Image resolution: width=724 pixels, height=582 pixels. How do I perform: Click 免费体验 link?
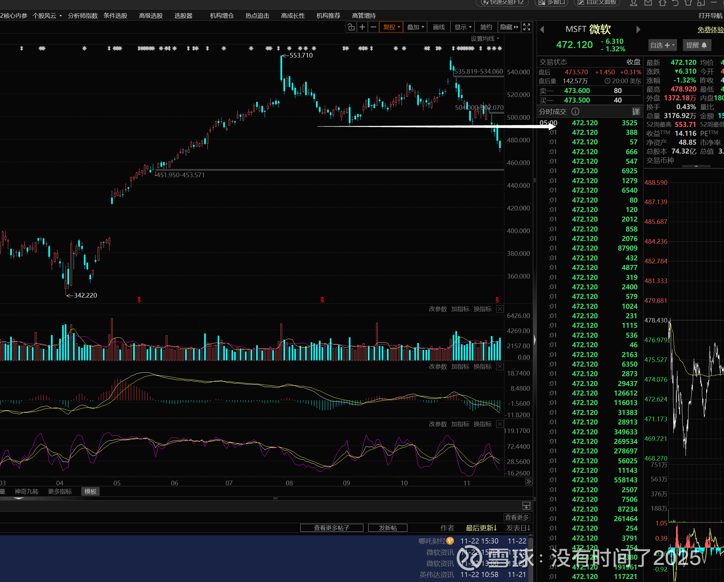(710, 30)
